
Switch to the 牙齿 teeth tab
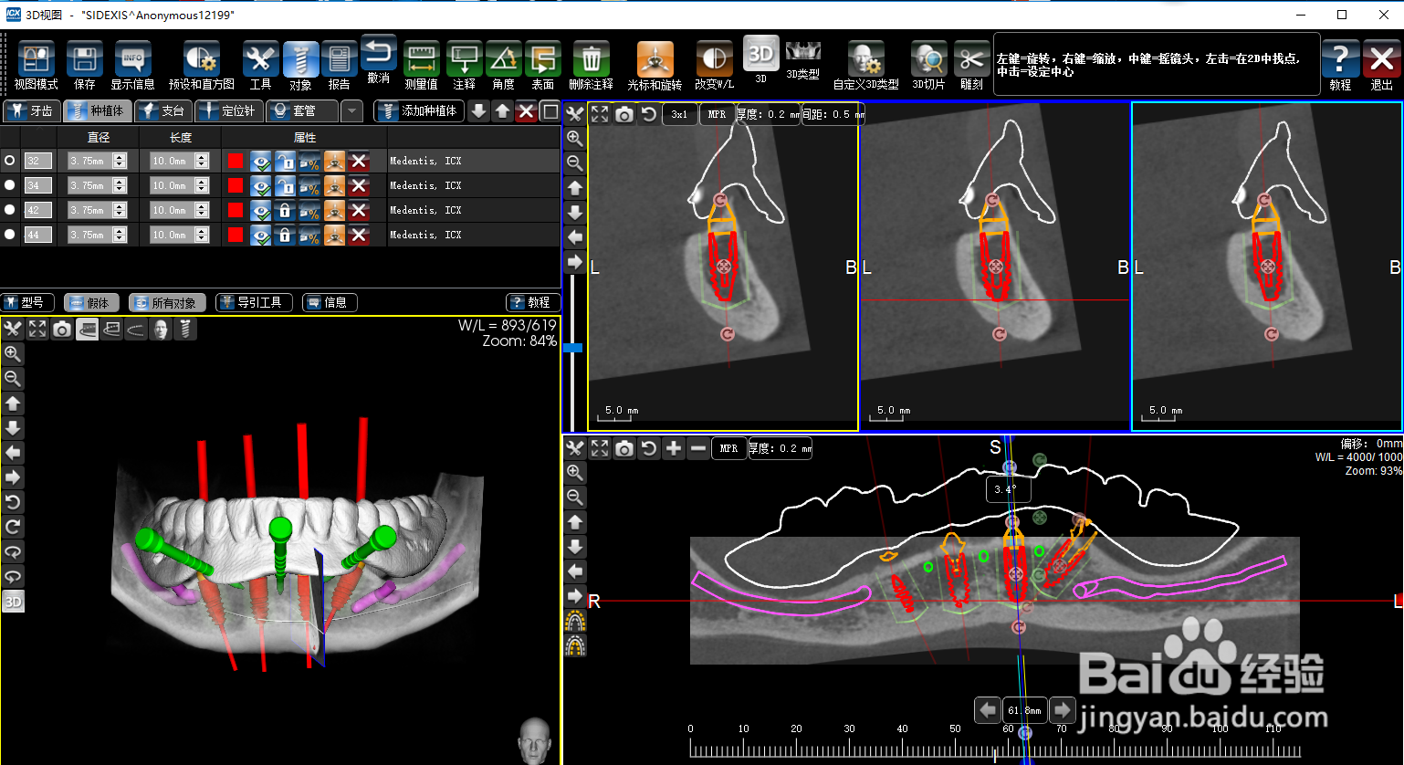pyautogui.click(x=32, y=111)
